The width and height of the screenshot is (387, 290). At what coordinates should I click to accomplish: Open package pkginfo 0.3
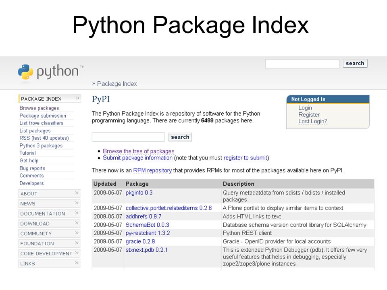click(139, 193)
